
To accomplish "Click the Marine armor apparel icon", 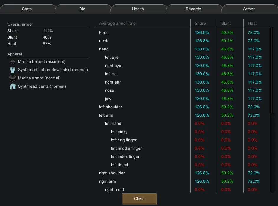I will (12, 78).
